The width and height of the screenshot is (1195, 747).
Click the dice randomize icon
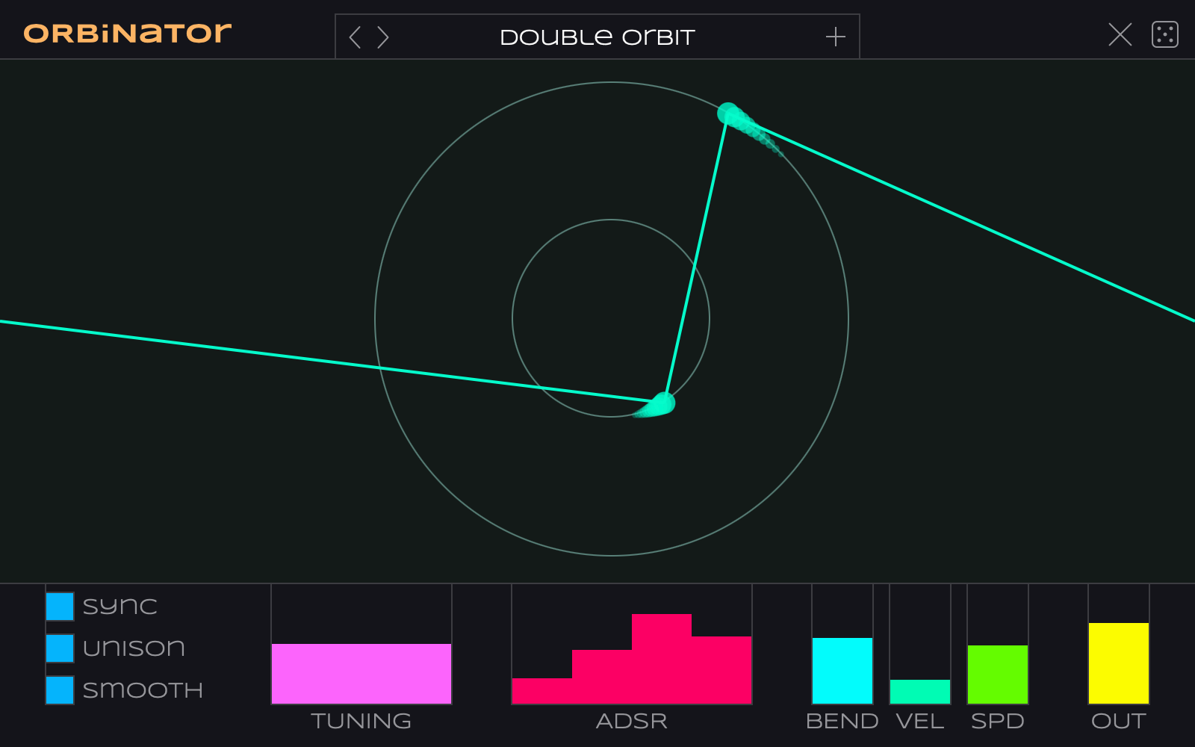[x=1164, y=34]
